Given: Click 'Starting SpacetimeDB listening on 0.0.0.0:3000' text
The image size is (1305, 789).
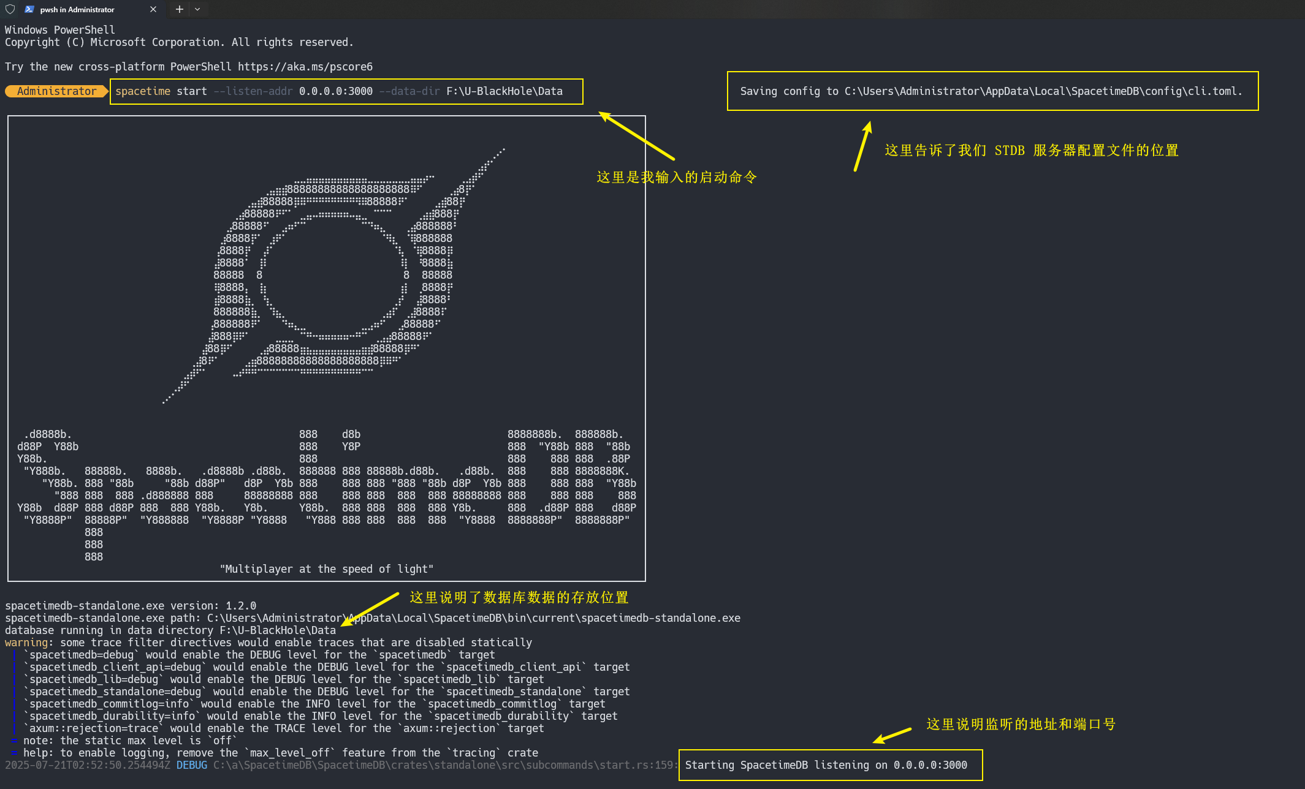Looking at the screenshot, I should (x=826, y=765).
